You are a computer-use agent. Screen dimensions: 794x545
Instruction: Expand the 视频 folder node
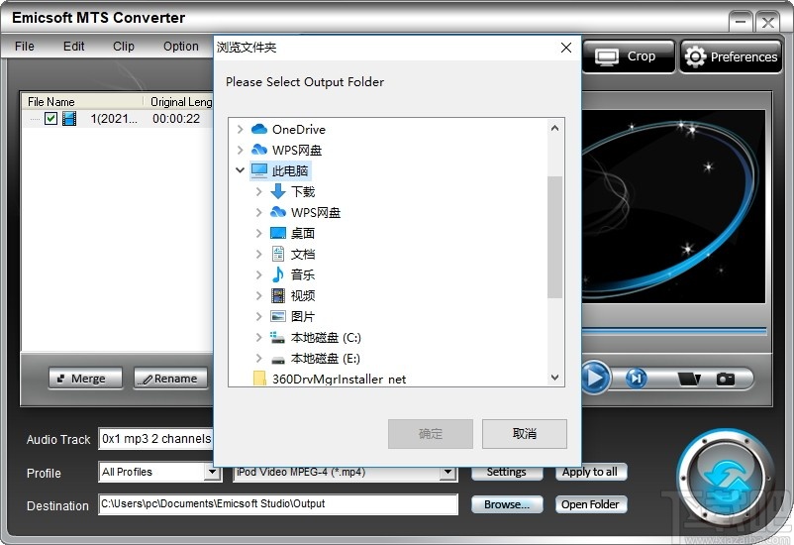[258, 295]
